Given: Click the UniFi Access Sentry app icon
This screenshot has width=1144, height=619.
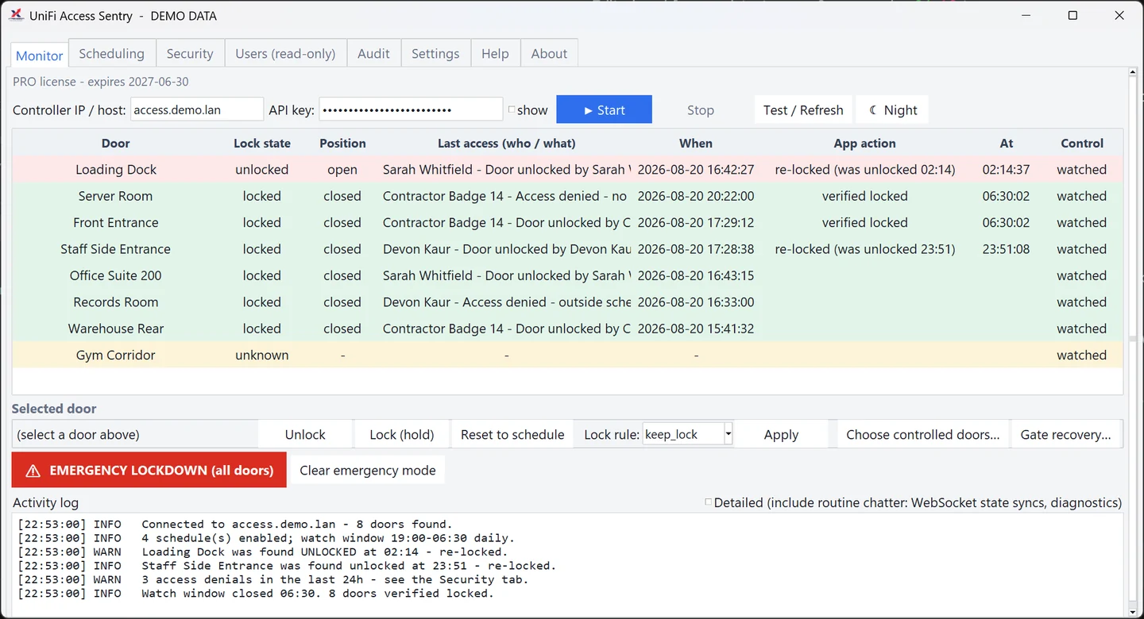Looking at the screenshot, I should (x=16, y=15).
